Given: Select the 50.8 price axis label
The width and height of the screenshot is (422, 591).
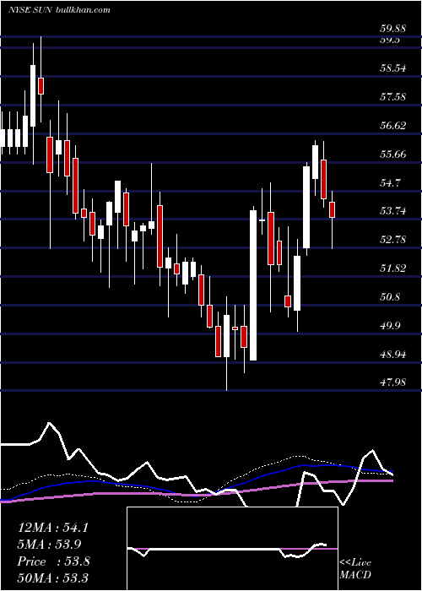Looking at the screenshot, I should tap(390, 297).
